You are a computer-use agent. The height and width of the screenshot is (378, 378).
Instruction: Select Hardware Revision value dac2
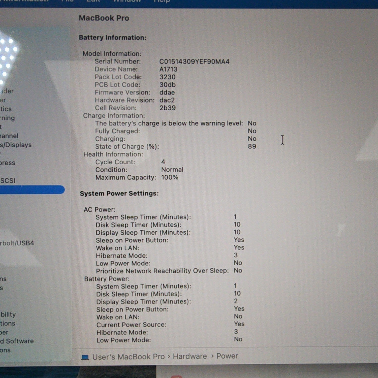[x=167, y=100]
